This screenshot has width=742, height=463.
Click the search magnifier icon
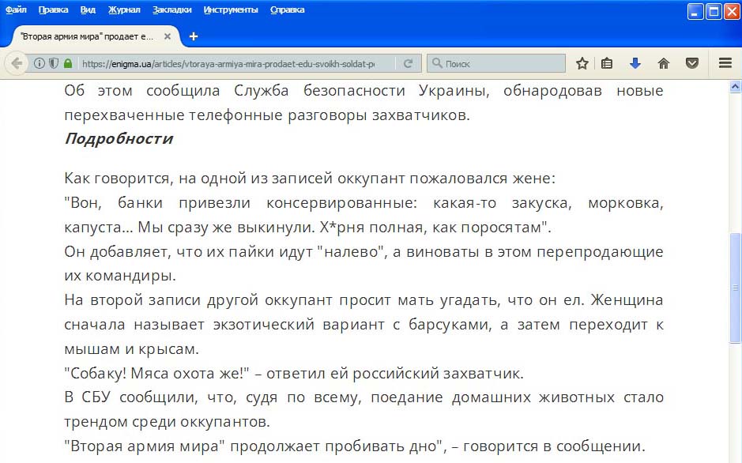click(x=437, y=63)
